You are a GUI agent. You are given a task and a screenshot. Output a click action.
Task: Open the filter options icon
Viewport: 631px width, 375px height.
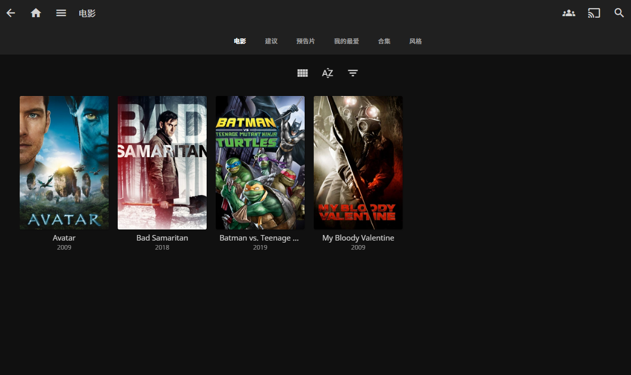tap(353, 73)
